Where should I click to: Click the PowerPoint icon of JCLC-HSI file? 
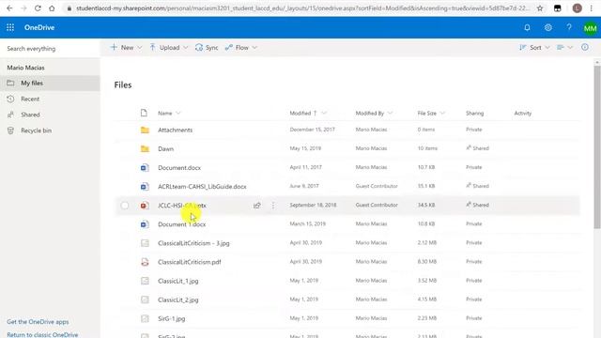(145, 206)
